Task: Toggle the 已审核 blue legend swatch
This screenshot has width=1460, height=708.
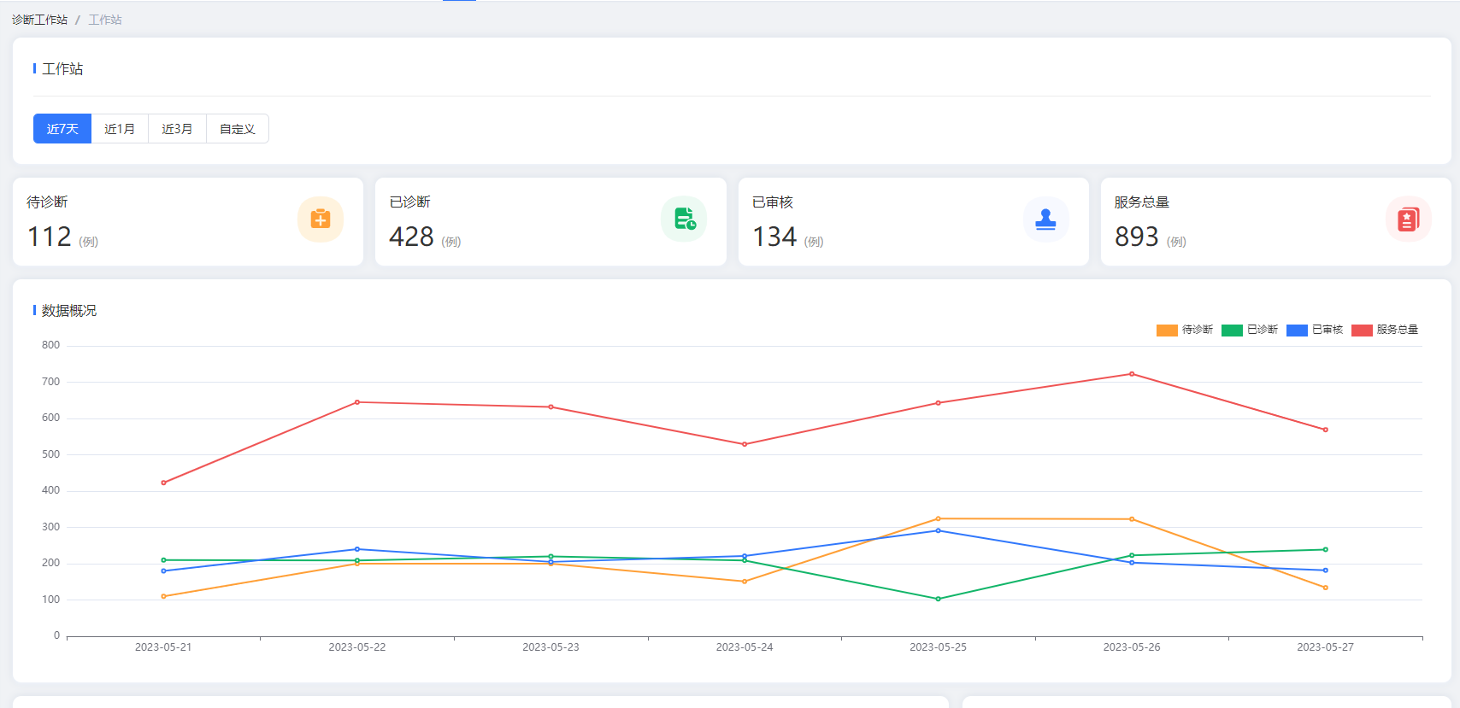Action: click(x=1297, y=331)
